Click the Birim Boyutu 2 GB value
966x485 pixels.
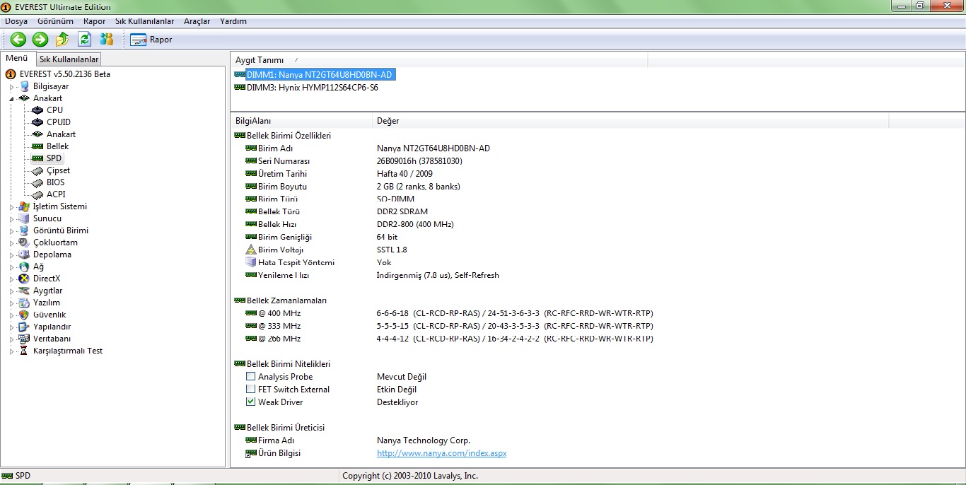point(419,187)
